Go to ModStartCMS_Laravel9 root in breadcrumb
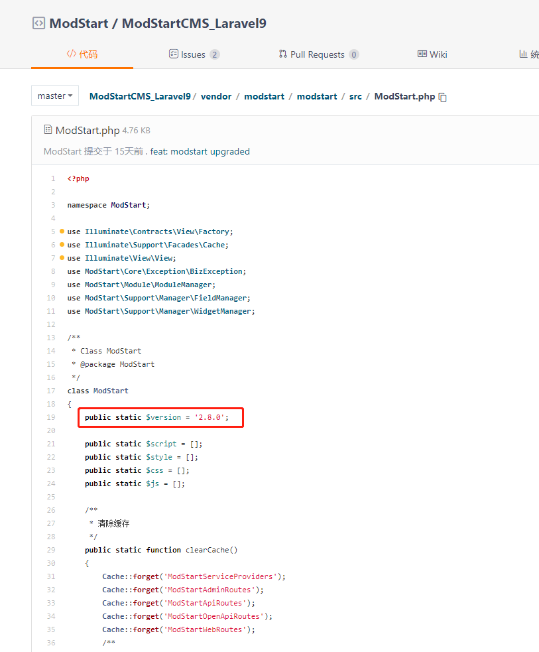The image size is (539, 652). pos(140,96)
